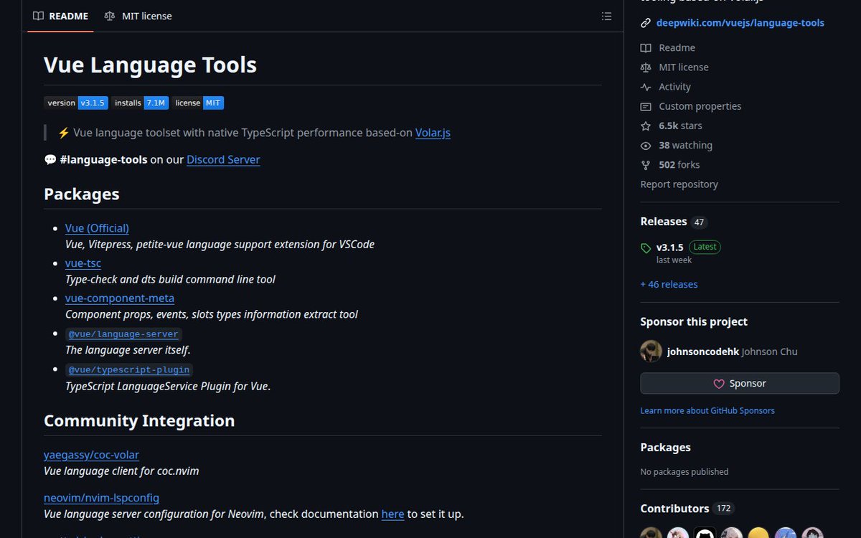Click the scales icon beside MIT license
This screenshot has width=861, height=538.
coord(645,67)
